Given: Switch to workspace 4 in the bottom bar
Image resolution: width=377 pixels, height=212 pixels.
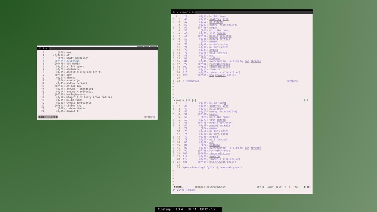Looking at the screenshot, I should point(182,209).
